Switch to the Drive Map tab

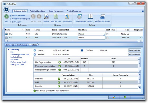10,45
